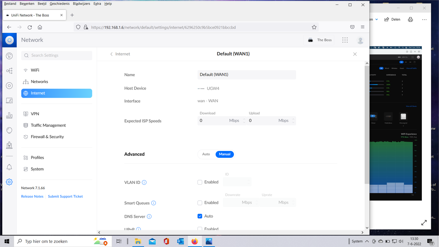439x247 pixels.
Task: Select Manual for Advanced
Action: click(x=225, y=154)
